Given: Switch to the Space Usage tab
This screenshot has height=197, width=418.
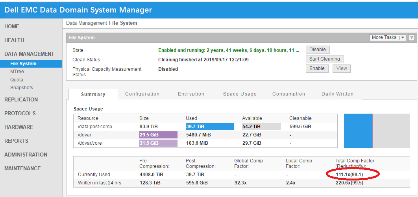Looking at the screenshot, I should 240,94.
